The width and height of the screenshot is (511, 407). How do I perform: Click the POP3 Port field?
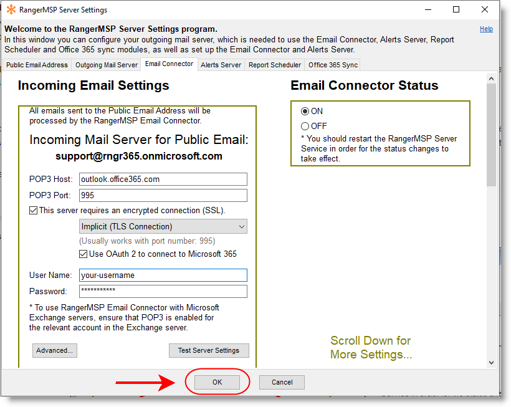pos(163,195)
